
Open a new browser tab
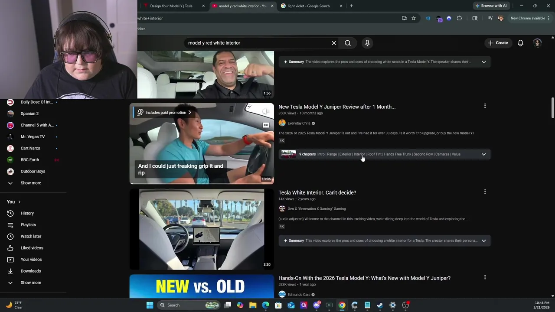coord(351,6)
